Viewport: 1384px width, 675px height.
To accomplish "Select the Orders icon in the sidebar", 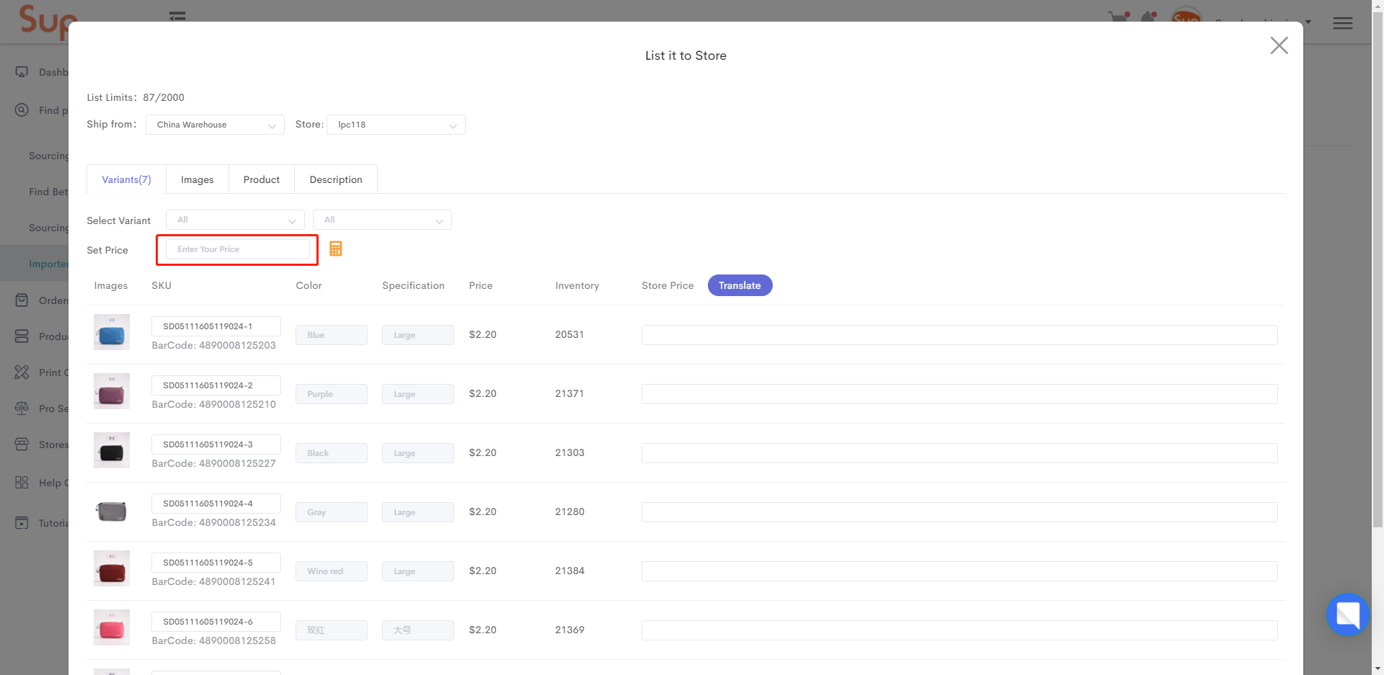I will (22, 300).
